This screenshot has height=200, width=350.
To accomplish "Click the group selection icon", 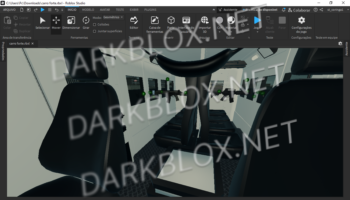I will [x=243, y=18].
